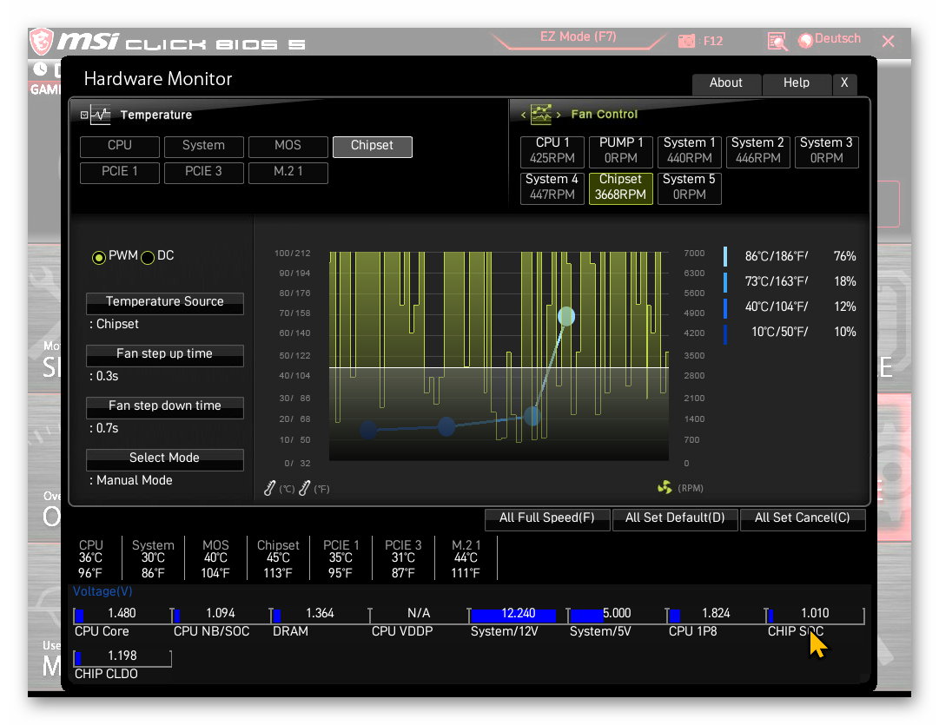This screenshot has height=725, width=939.
Task: Click All Set Default(D) button
Action: 675,518
